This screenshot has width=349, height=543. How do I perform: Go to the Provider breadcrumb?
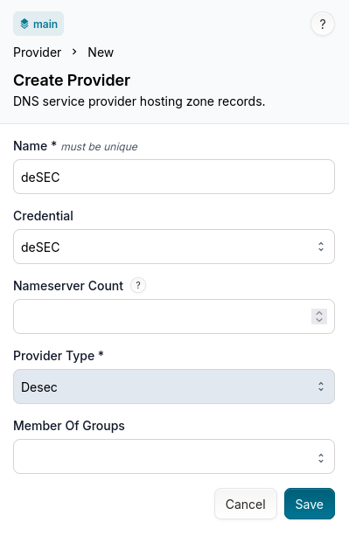[x=37, y=52]
